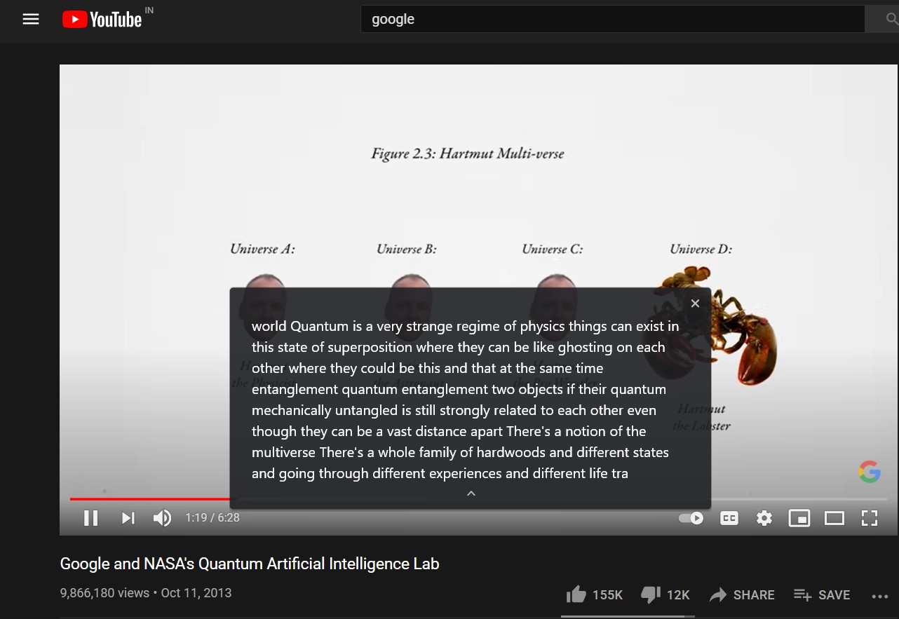
Task: Enter miniplayer mode
Action: (x=799, y=517)
